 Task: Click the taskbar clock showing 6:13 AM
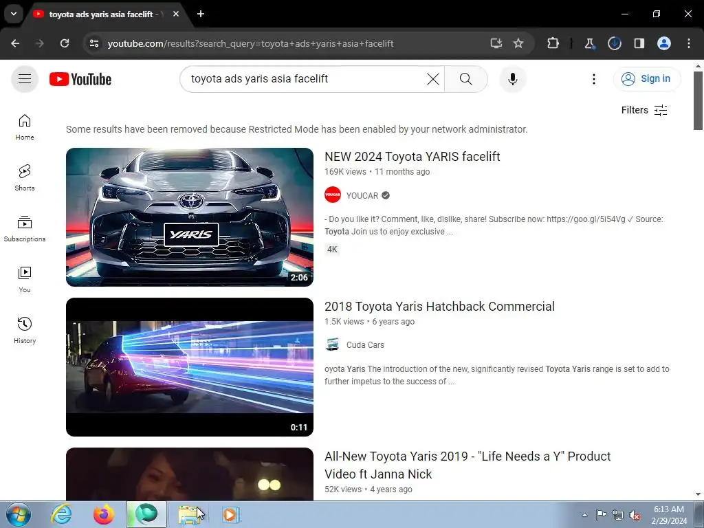(x=669, y=515)
